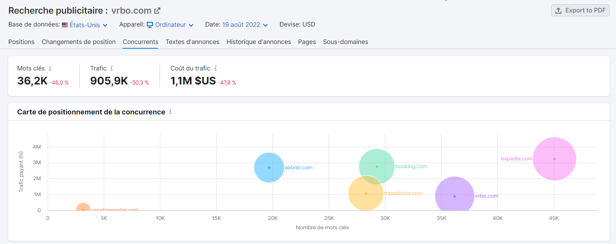This screenshot has width=616, height=244.
Task: Click the booking.com chart label
Action: (x=411, y=166)
